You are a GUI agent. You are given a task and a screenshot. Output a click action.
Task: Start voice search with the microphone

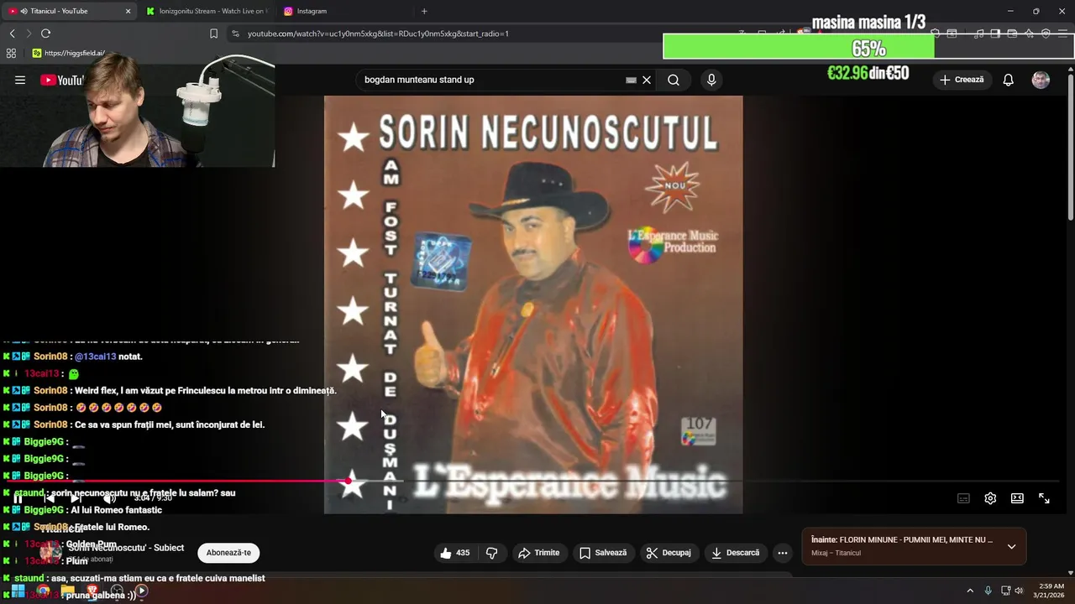tap(711, 80)
